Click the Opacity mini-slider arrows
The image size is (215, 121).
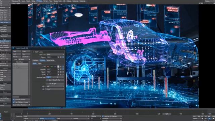(58, 72)
